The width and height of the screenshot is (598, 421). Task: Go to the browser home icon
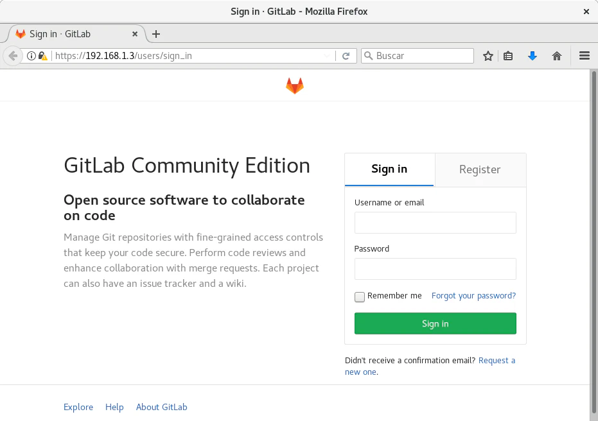557,56
